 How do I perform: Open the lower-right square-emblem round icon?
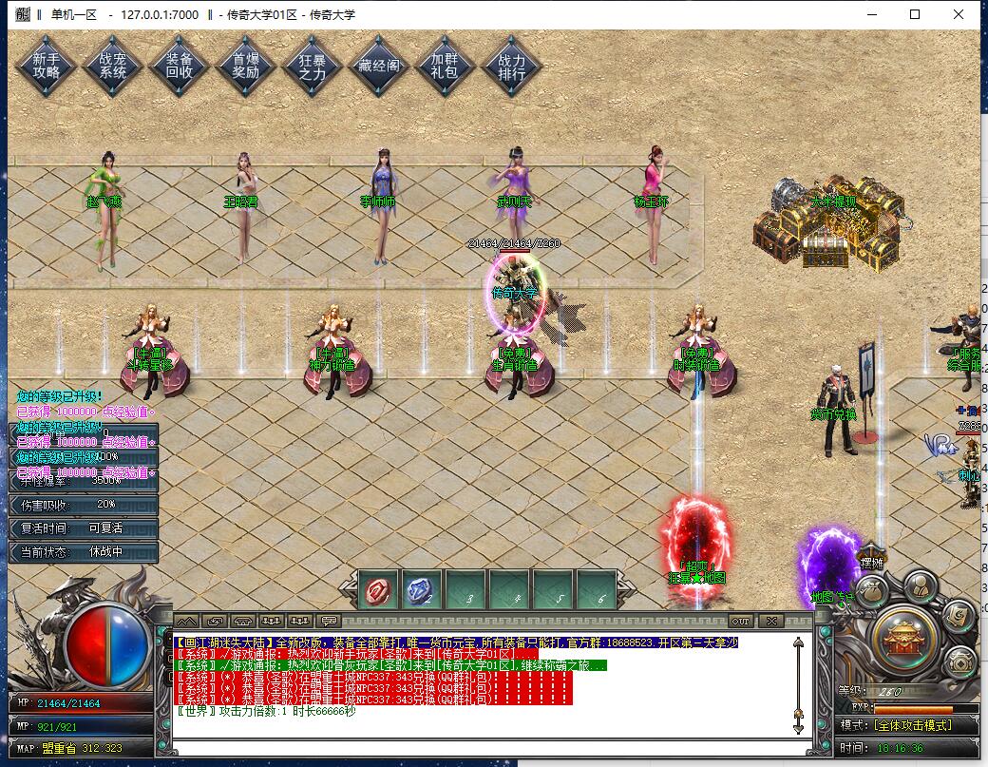[960, 662]
